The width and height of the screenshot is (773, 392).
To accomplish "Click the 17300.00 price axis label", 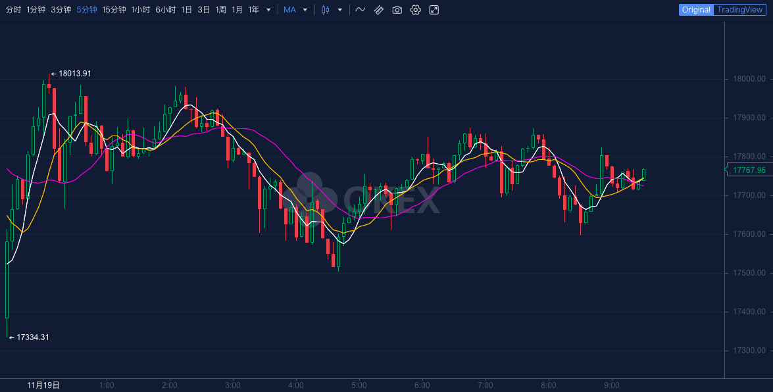I will (749, 351).
